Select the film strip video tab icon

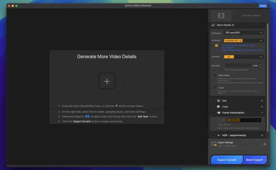[221, 16]
